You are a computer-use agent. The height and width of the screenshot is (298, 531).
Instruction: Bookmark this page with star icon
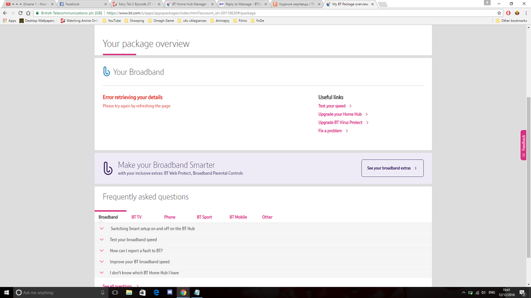[499, 13]
